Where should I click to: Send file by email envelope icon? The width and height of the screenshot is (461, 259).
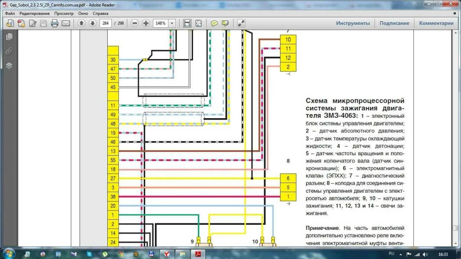click(x=66, y=23)
